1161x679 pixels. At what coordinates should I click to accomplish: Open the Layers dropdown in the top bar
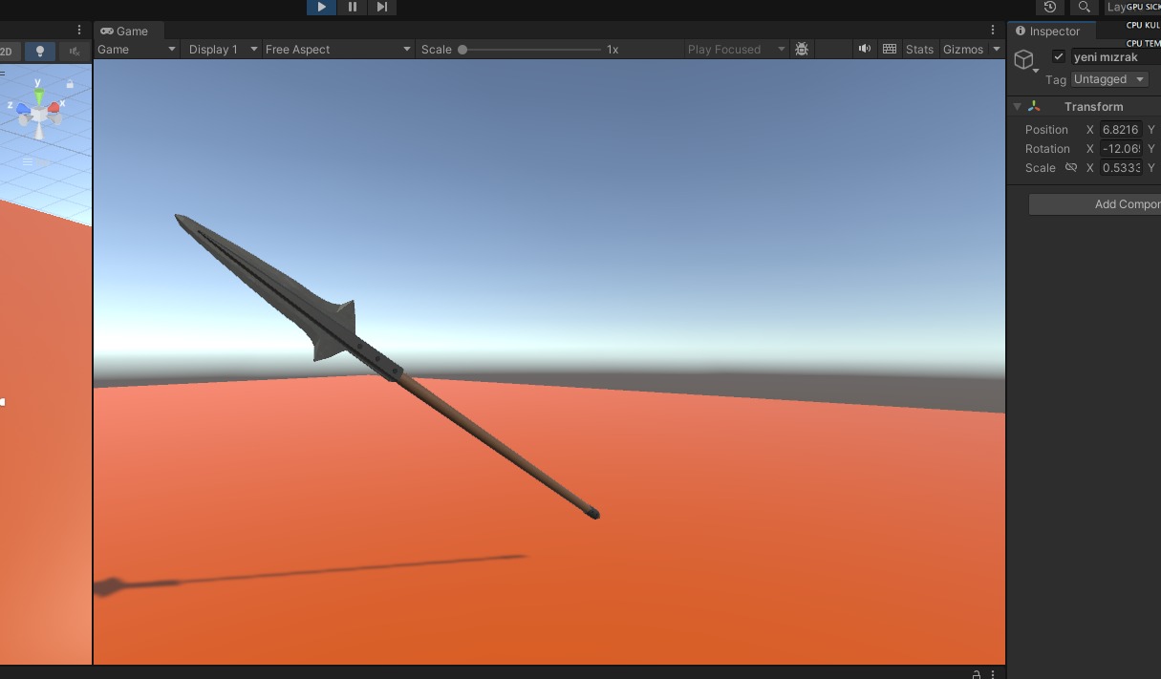tap(1132, 7)
